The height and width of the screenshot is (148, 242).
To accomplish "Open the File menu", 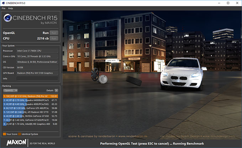I will (x=4, y=8).
